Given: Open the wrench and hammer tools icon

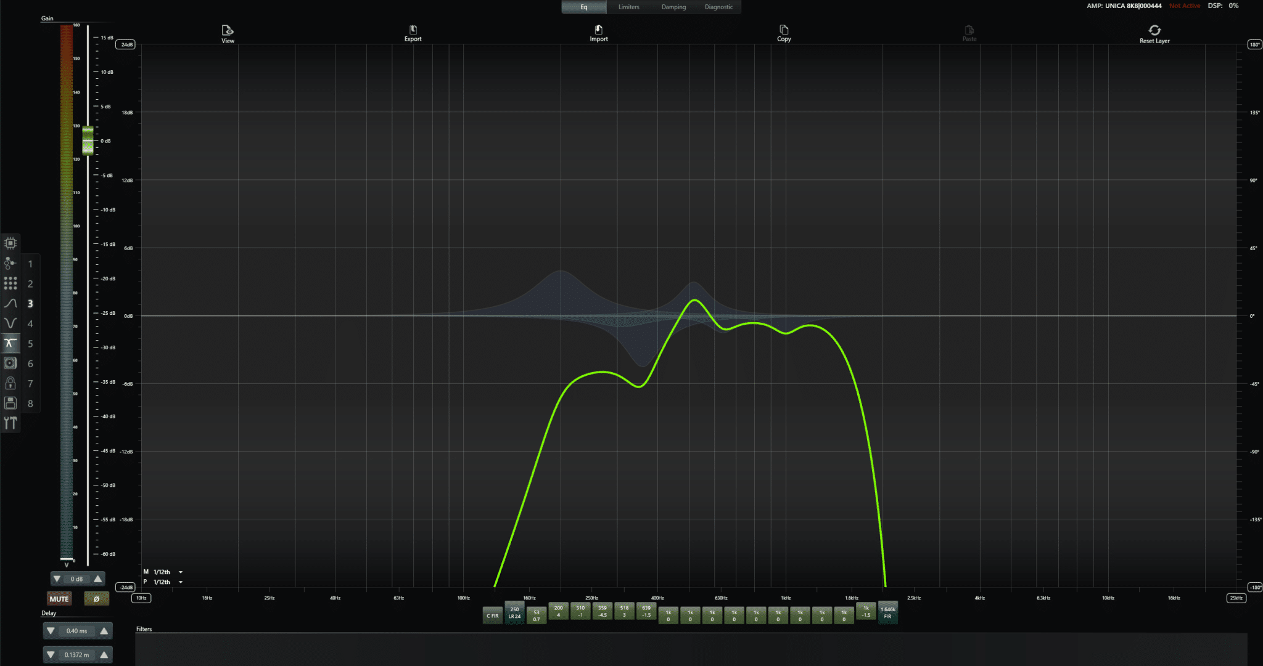Looking at the screenshot, I should 10,423.
